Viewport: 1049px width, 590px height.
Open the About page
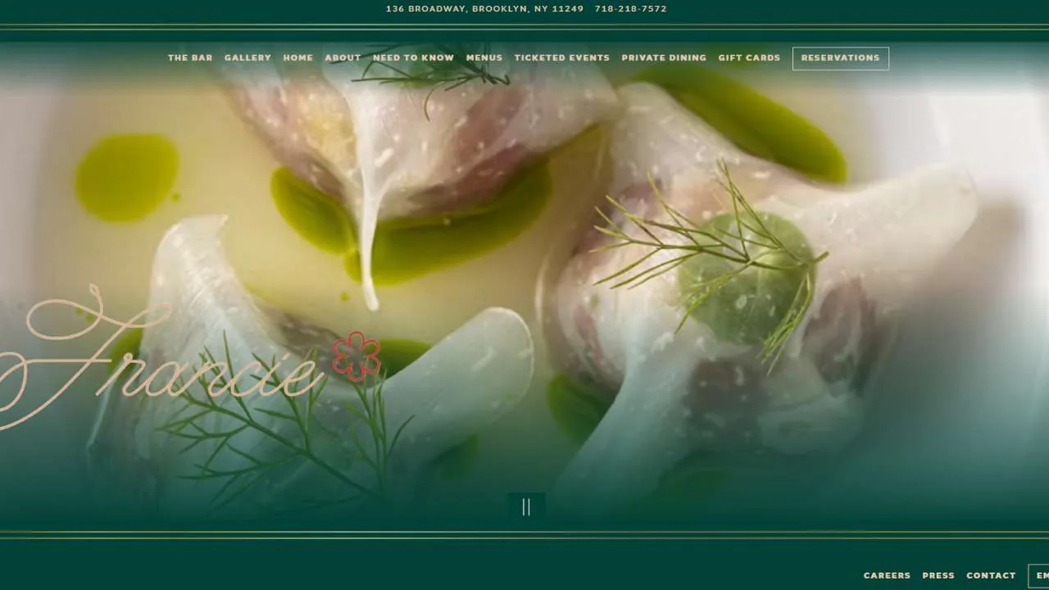coord(343,58)
